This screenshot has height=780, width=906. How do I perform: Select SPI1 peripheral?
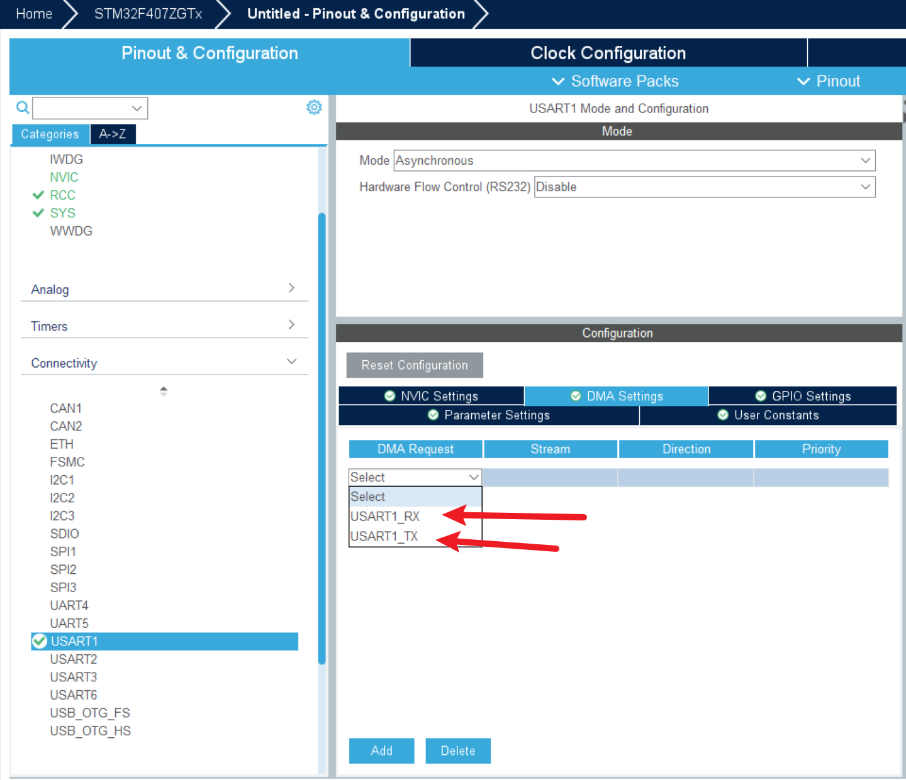[x=63, y=552]
